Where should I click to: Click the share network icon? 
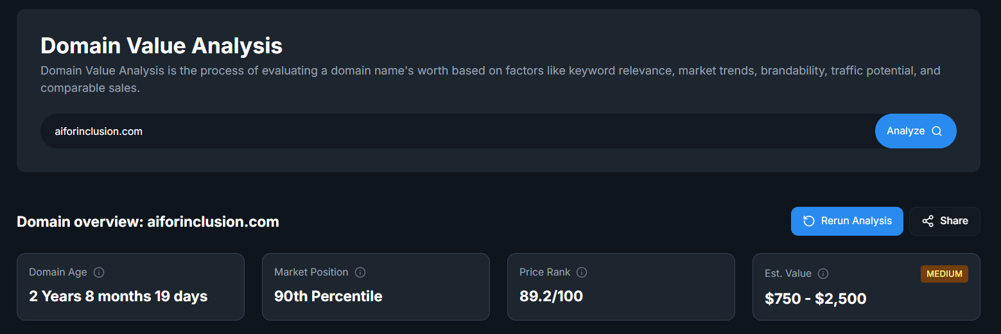pyautogui.click(x=928, y=221)
